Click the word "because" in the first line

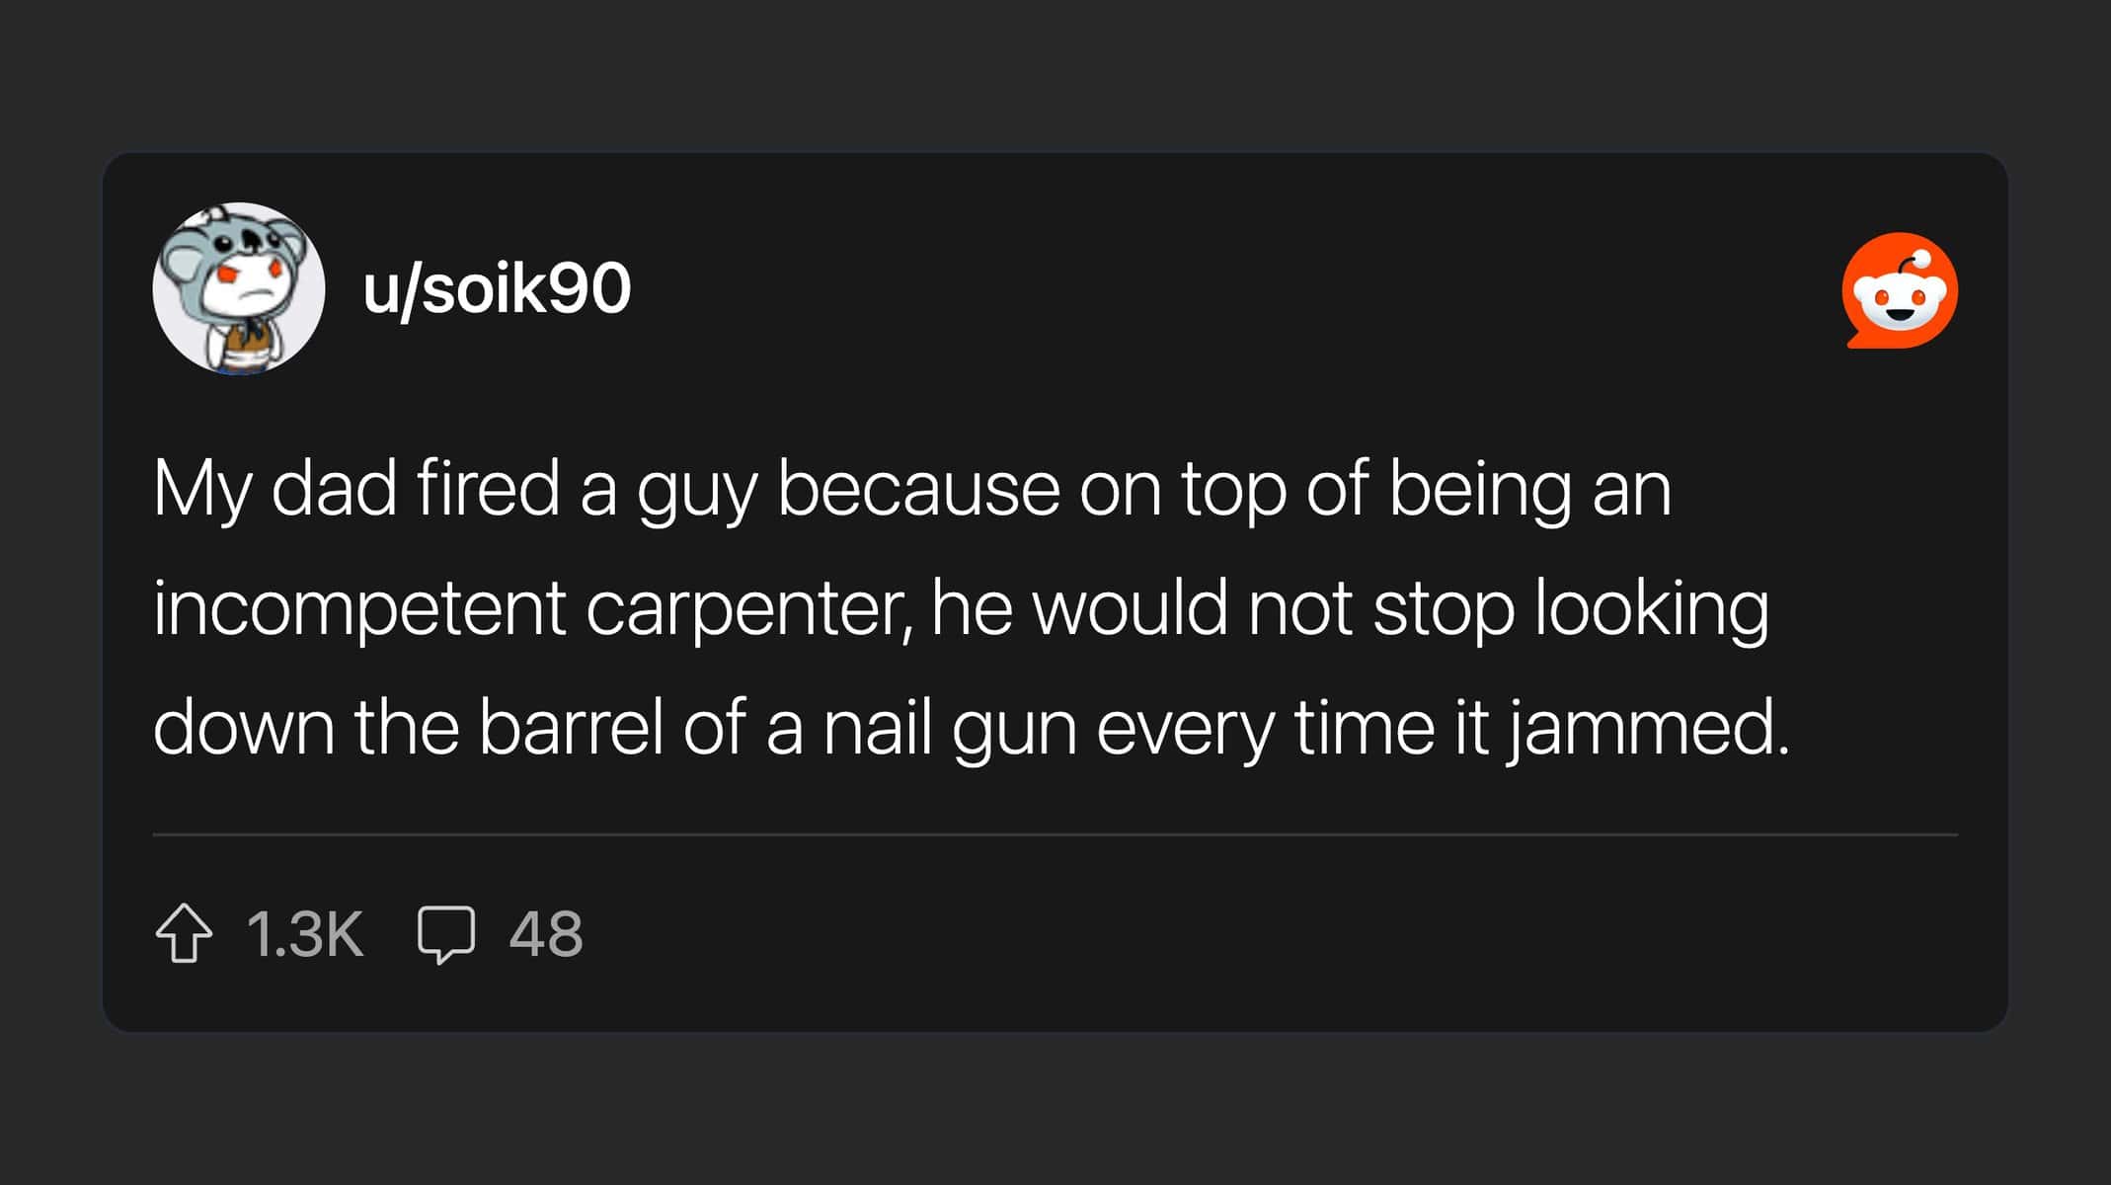(x=918, y=488)
